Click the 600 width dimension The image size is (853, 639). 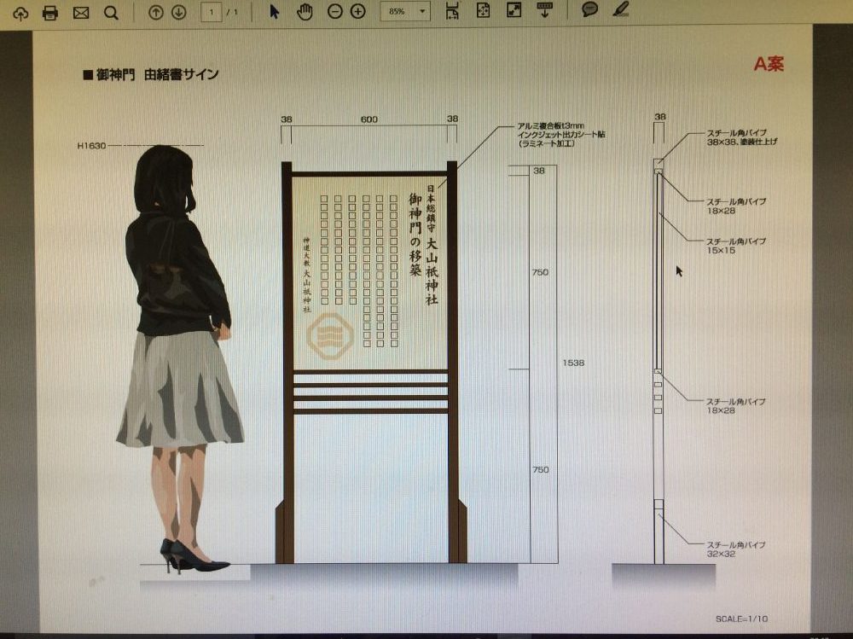(x=368, y=119)
